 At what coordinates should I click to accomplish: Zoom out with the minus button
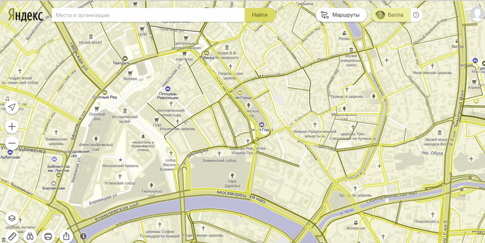[12, 143]
